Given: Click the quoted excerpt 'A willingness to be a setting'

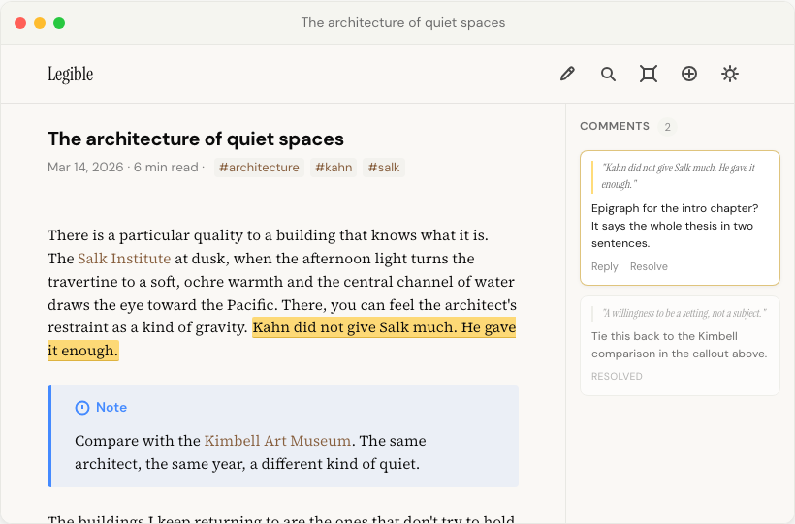Looking at the screenshot, I should click(x=684, y=313).
